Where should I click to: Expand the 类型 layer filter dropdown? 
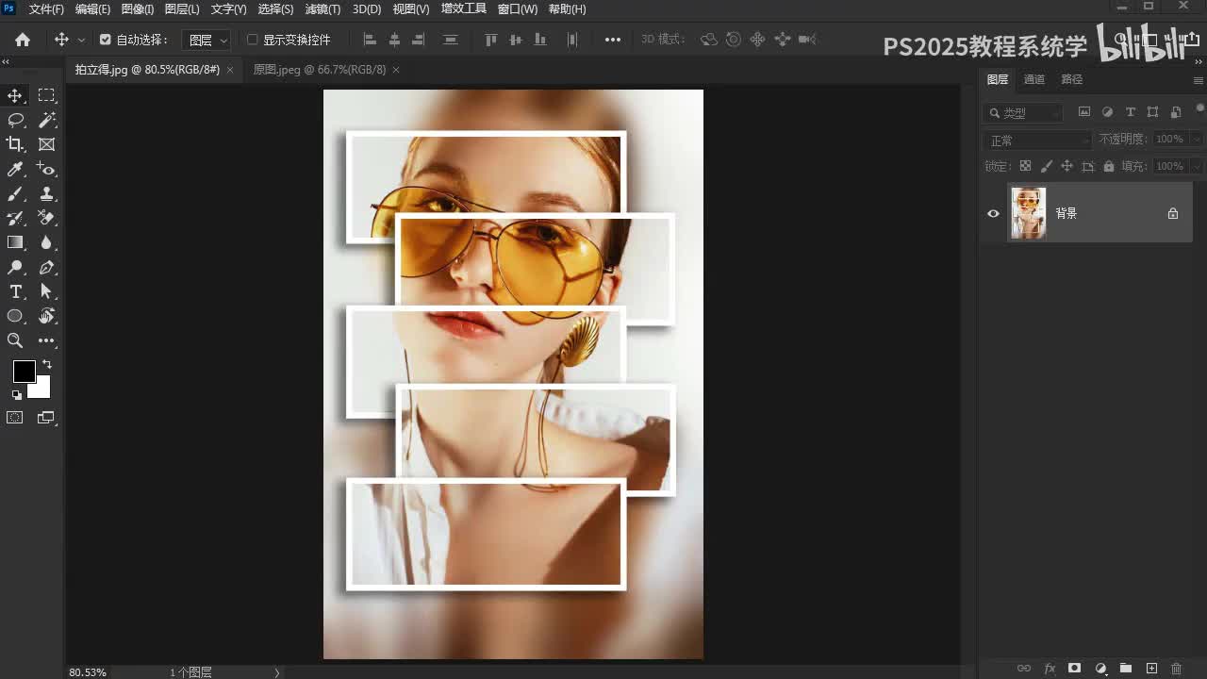[1023, 113]
